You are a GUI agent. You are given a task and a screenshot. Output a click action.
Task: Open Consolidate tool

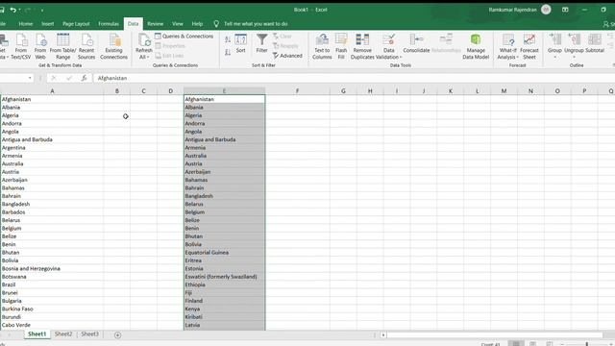[416, 43]
